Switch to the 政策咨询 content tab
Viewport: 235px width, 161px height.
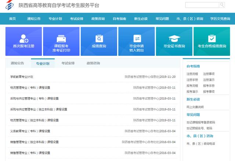pyautogui.click(x=93, y=63)
